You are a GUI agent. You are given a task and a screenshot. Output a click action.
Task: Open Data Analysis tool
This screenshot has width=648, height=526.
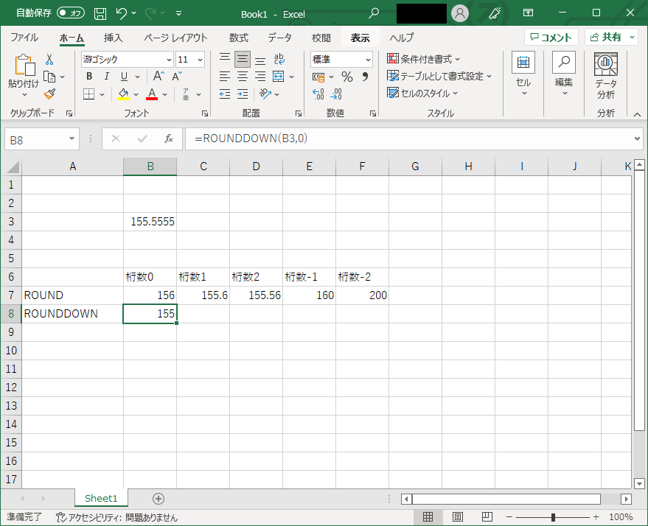pyautogui.click(x=605, y=76)
